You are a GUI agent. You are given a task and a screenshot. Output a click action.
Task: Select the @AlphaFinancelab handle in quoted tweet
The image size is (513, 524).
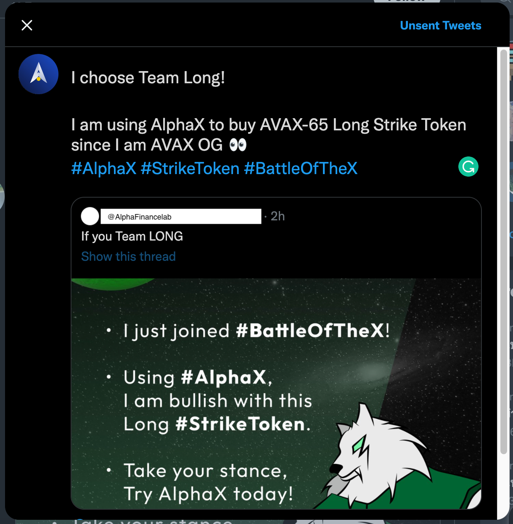(x=140, y=217)
